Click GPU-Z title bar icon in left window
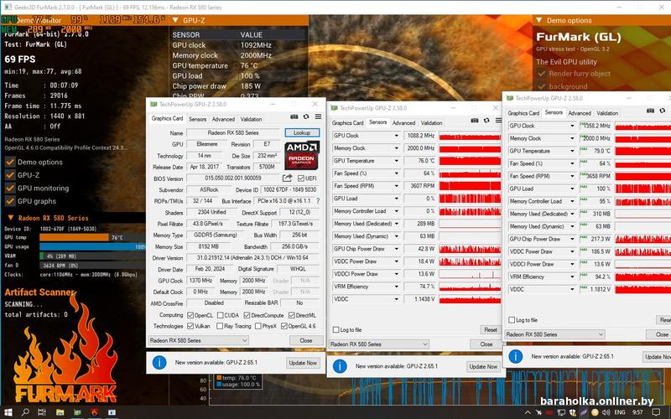 click(x=153, y=104)
